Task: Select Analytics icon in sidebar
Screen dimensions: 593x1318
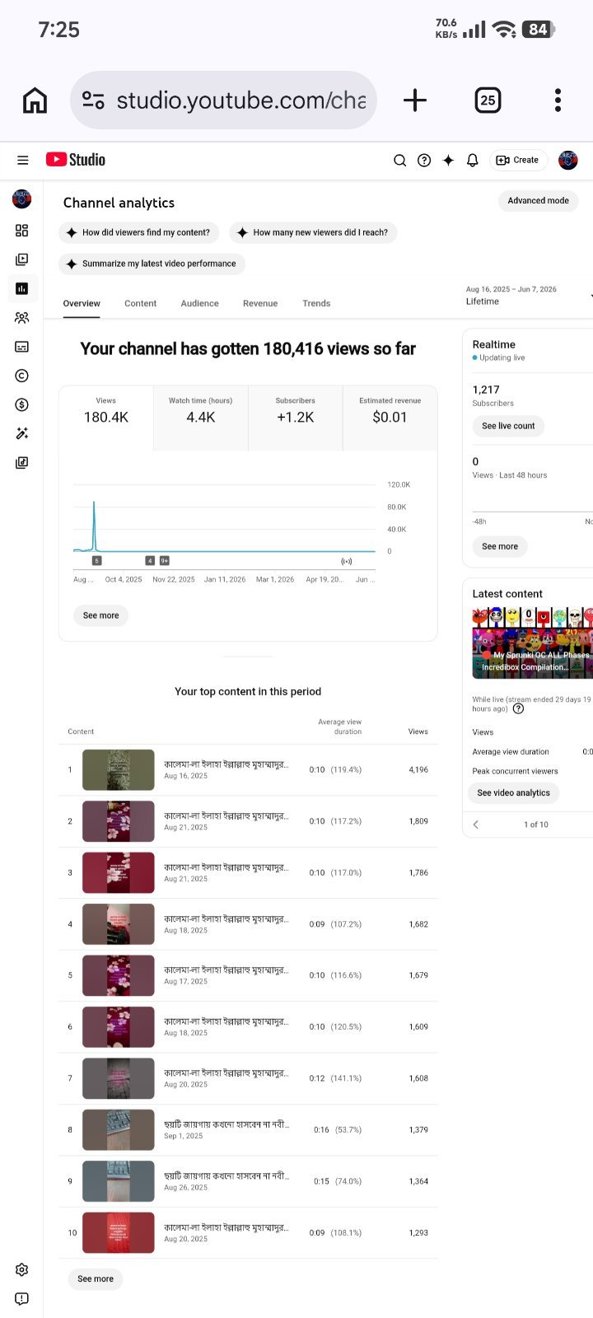Action: coord(22,288)
